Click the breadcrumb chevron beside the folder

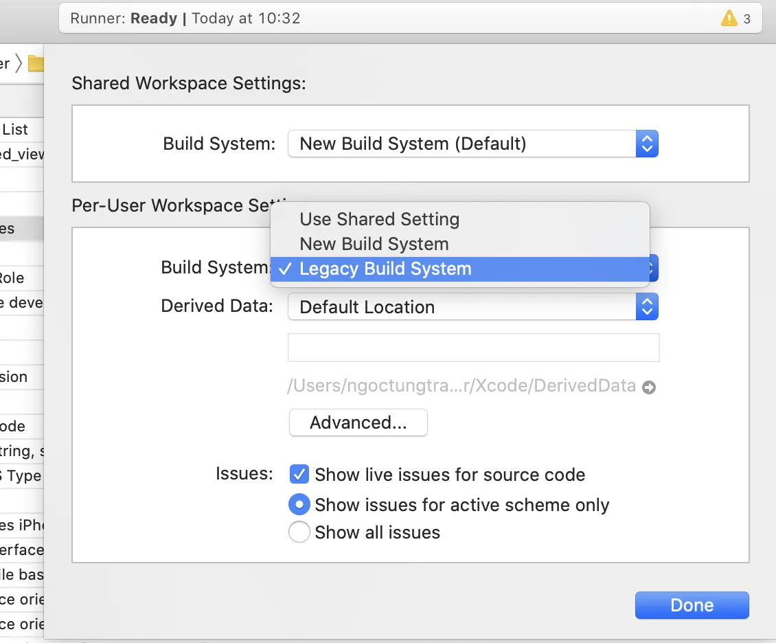(19, 64)
